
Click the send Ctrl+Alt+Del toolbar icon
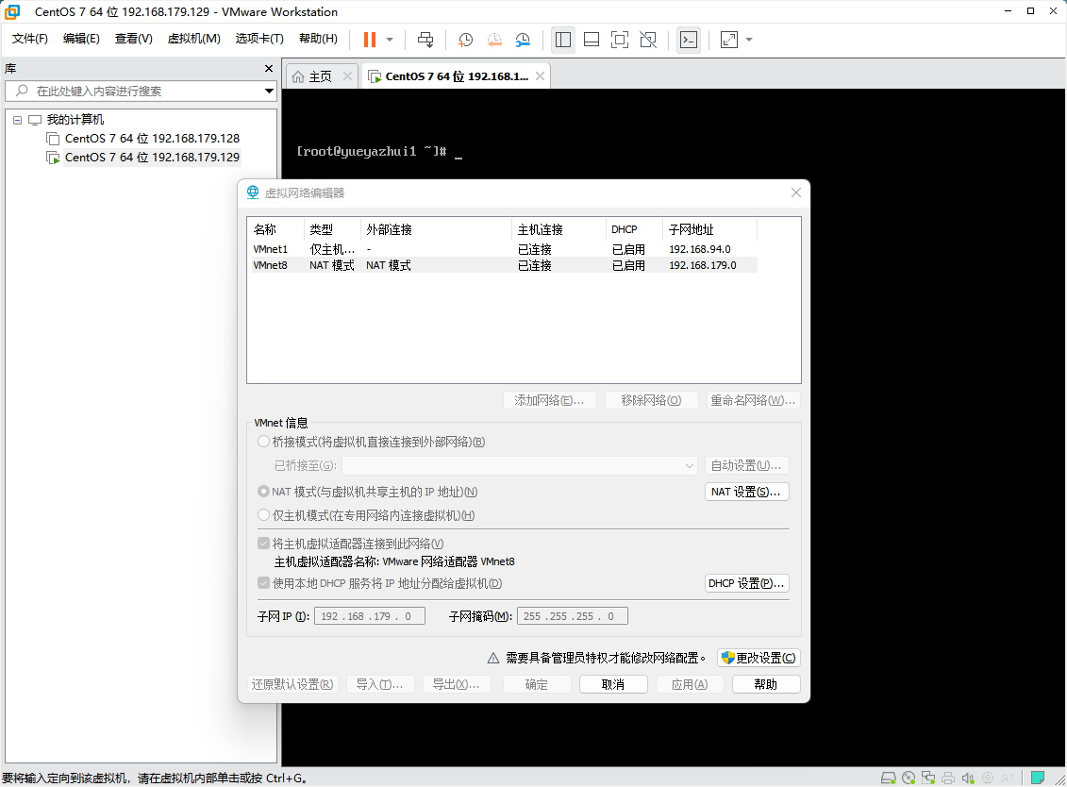tap(425, 40)
